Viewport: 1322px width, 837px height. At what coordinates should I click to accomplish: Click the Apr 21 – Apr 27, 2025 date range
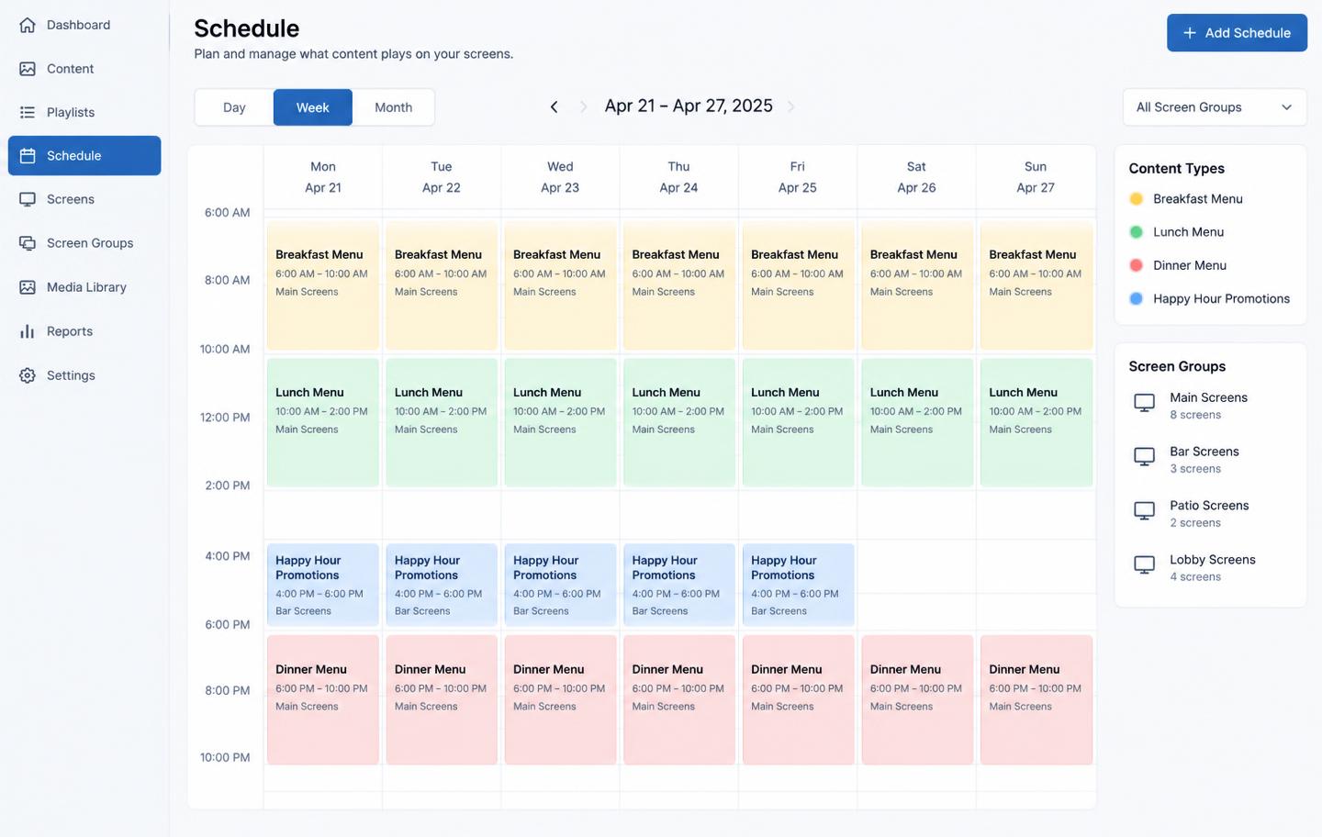pos(689,106)
